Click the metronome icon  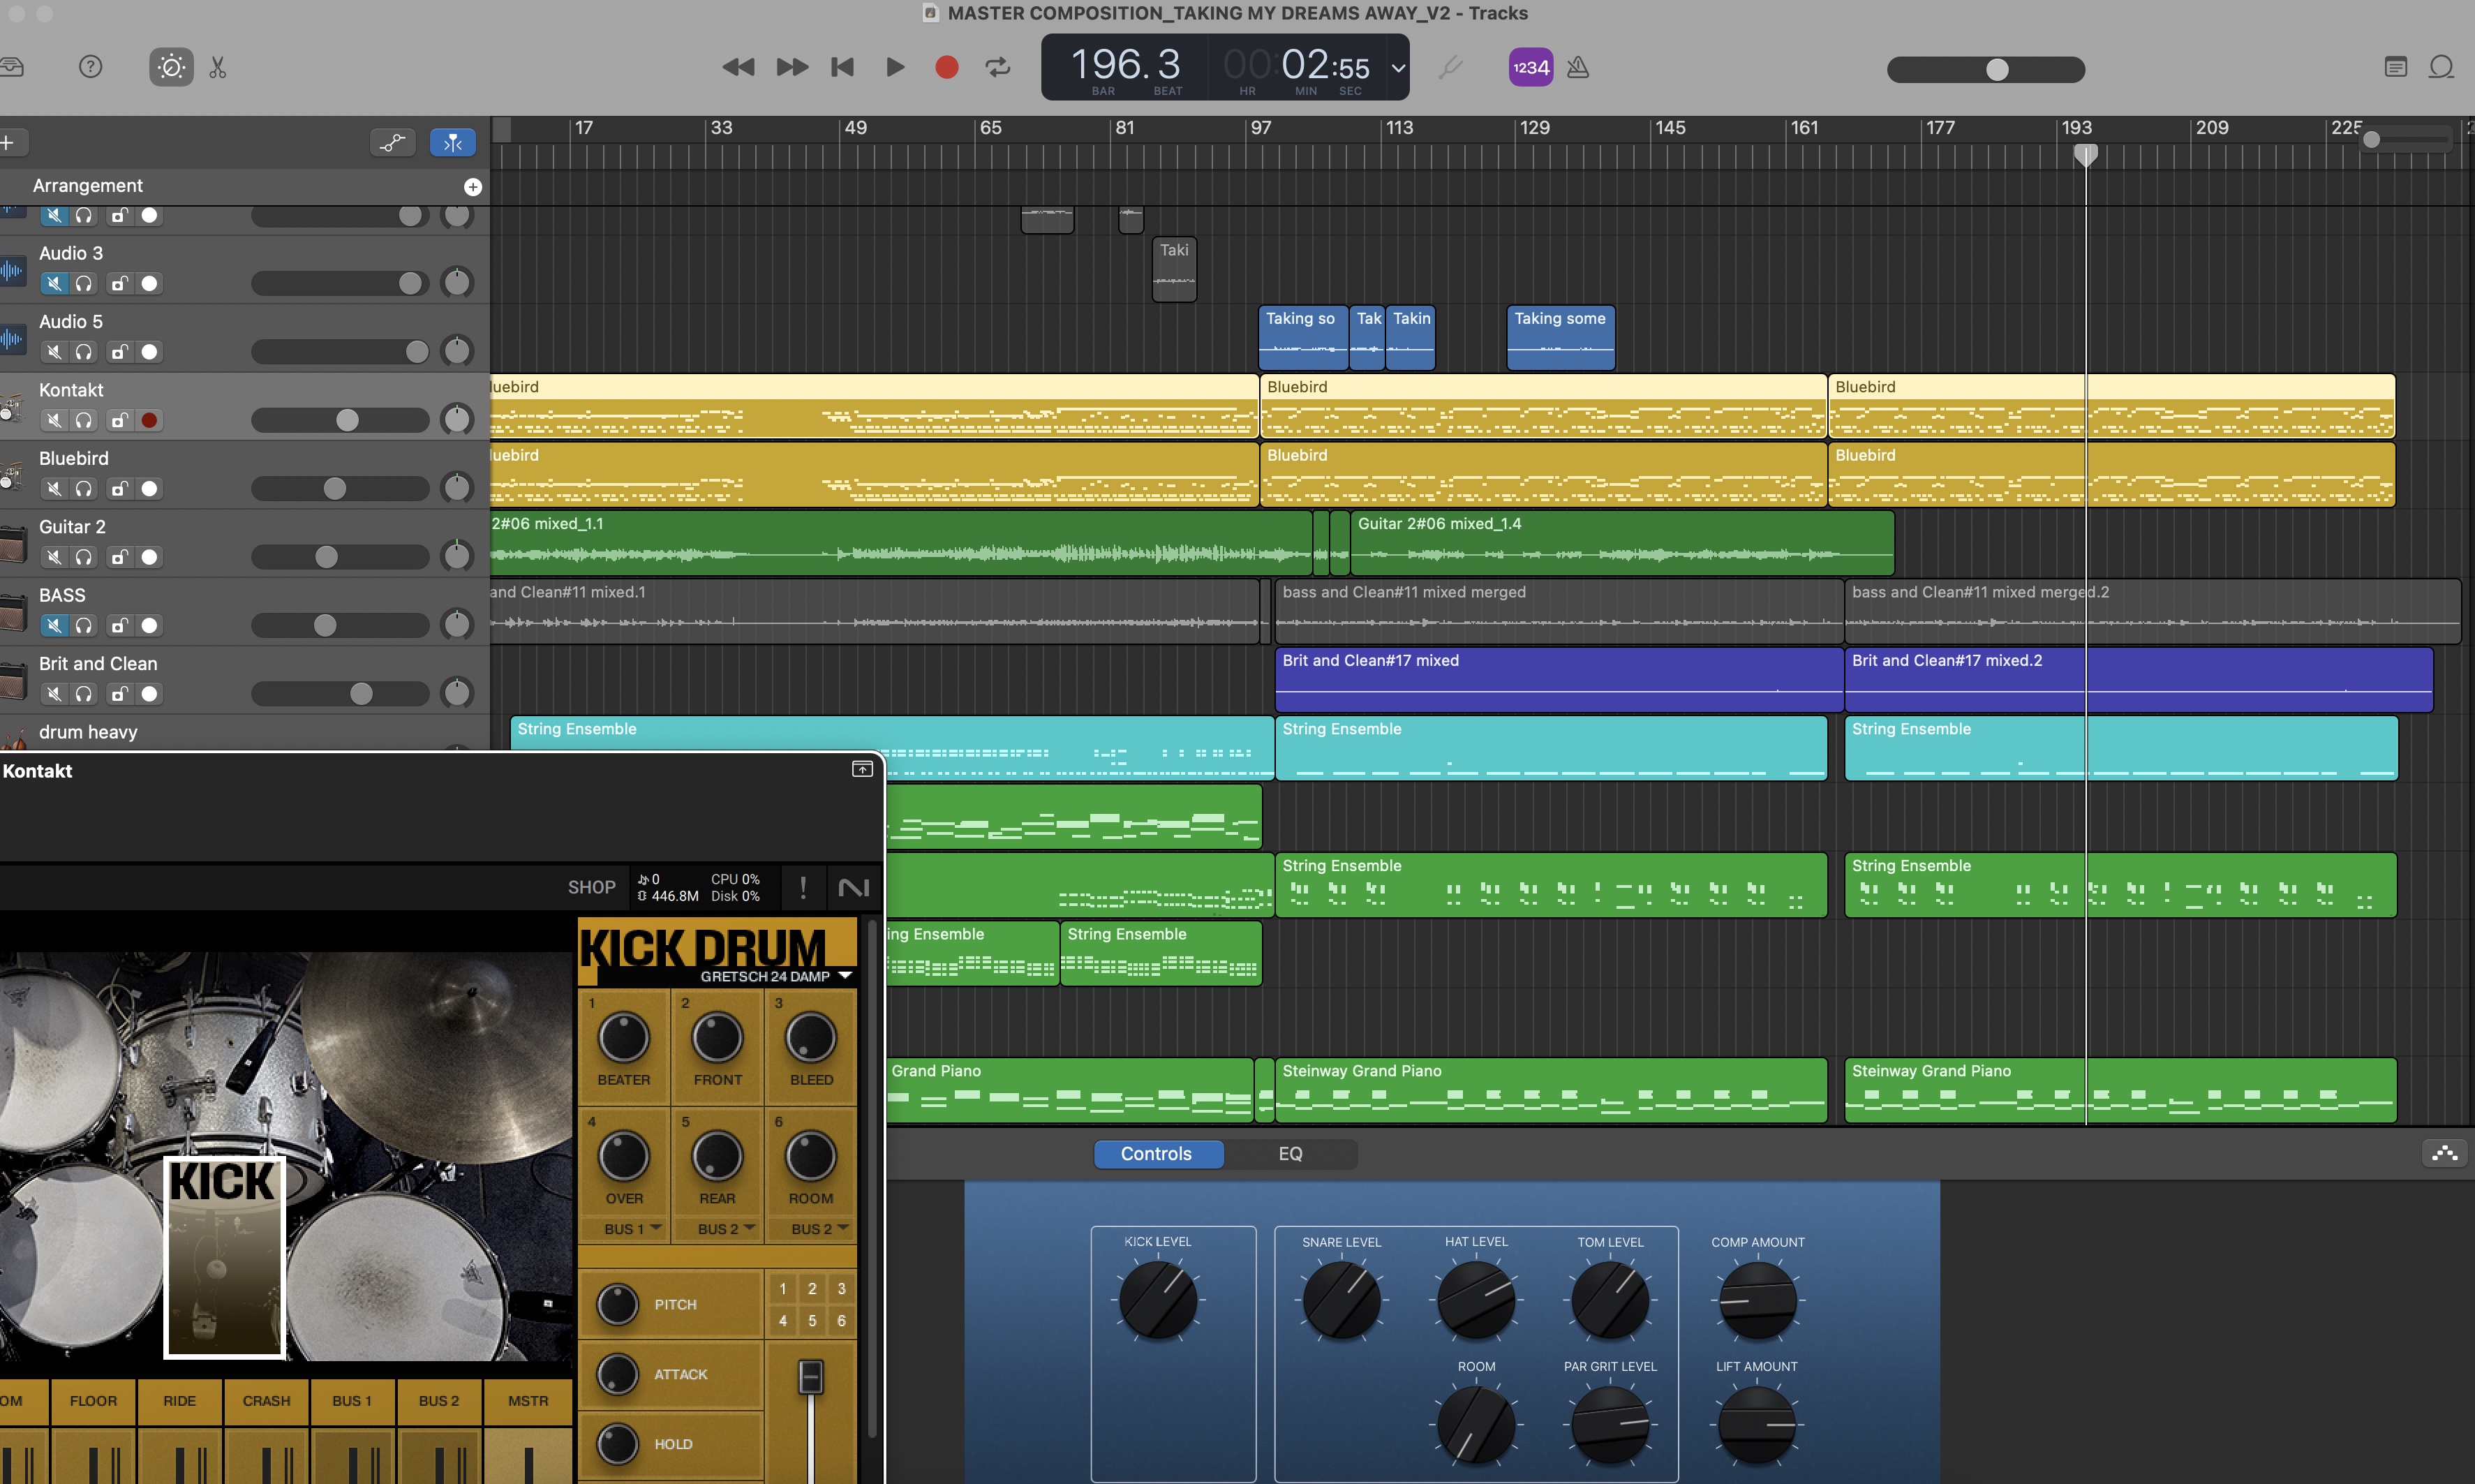tap(1577, 67)
